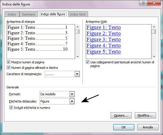Click the Modifica... button
Screen dimensions: 163x135
[145, 115]
